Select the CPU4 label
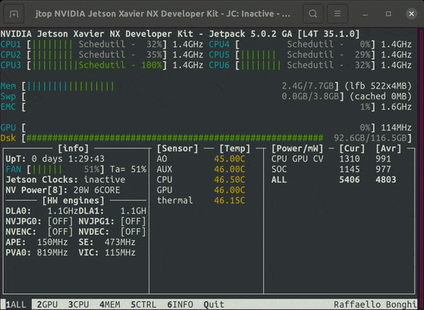424x310 pixels. (x=219, y=44)
